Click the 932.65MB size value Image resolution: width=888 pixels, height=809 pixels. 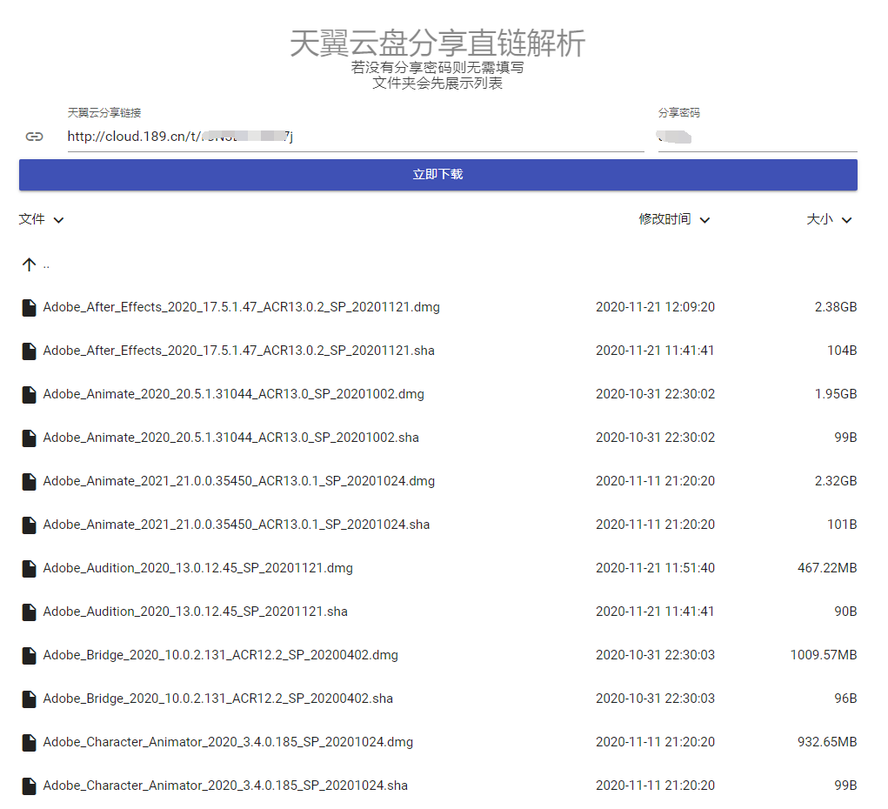coord(827,742)
